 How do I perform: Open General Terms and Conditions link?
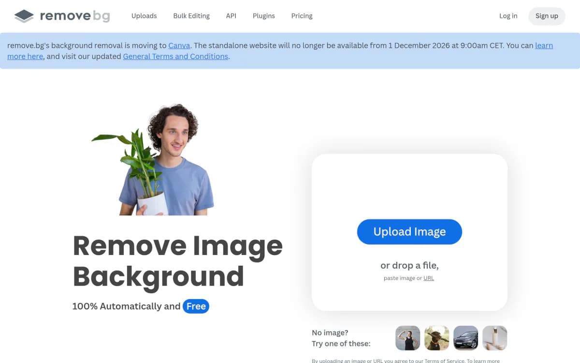pyautogui.click(x=175, y=56)
